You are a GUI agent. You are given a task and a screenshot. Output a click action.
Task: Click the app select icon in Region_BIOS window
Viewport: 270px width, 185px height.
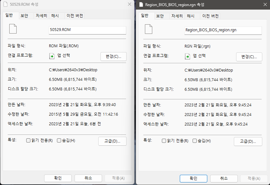pos(187,57)
